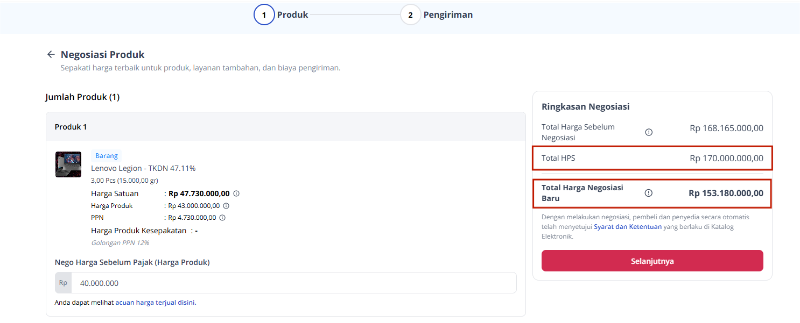Click the Nego Harga Sebelum Pajak input field

pos(286,283)
